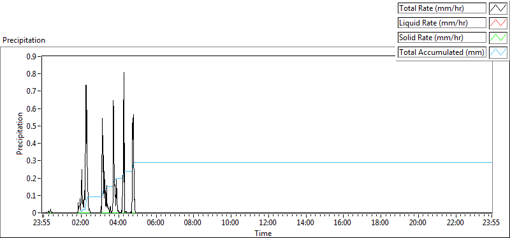Click the 0.9 maximum y-axis value
Viewport: 510px width, 238px height.
pos(32,56)
